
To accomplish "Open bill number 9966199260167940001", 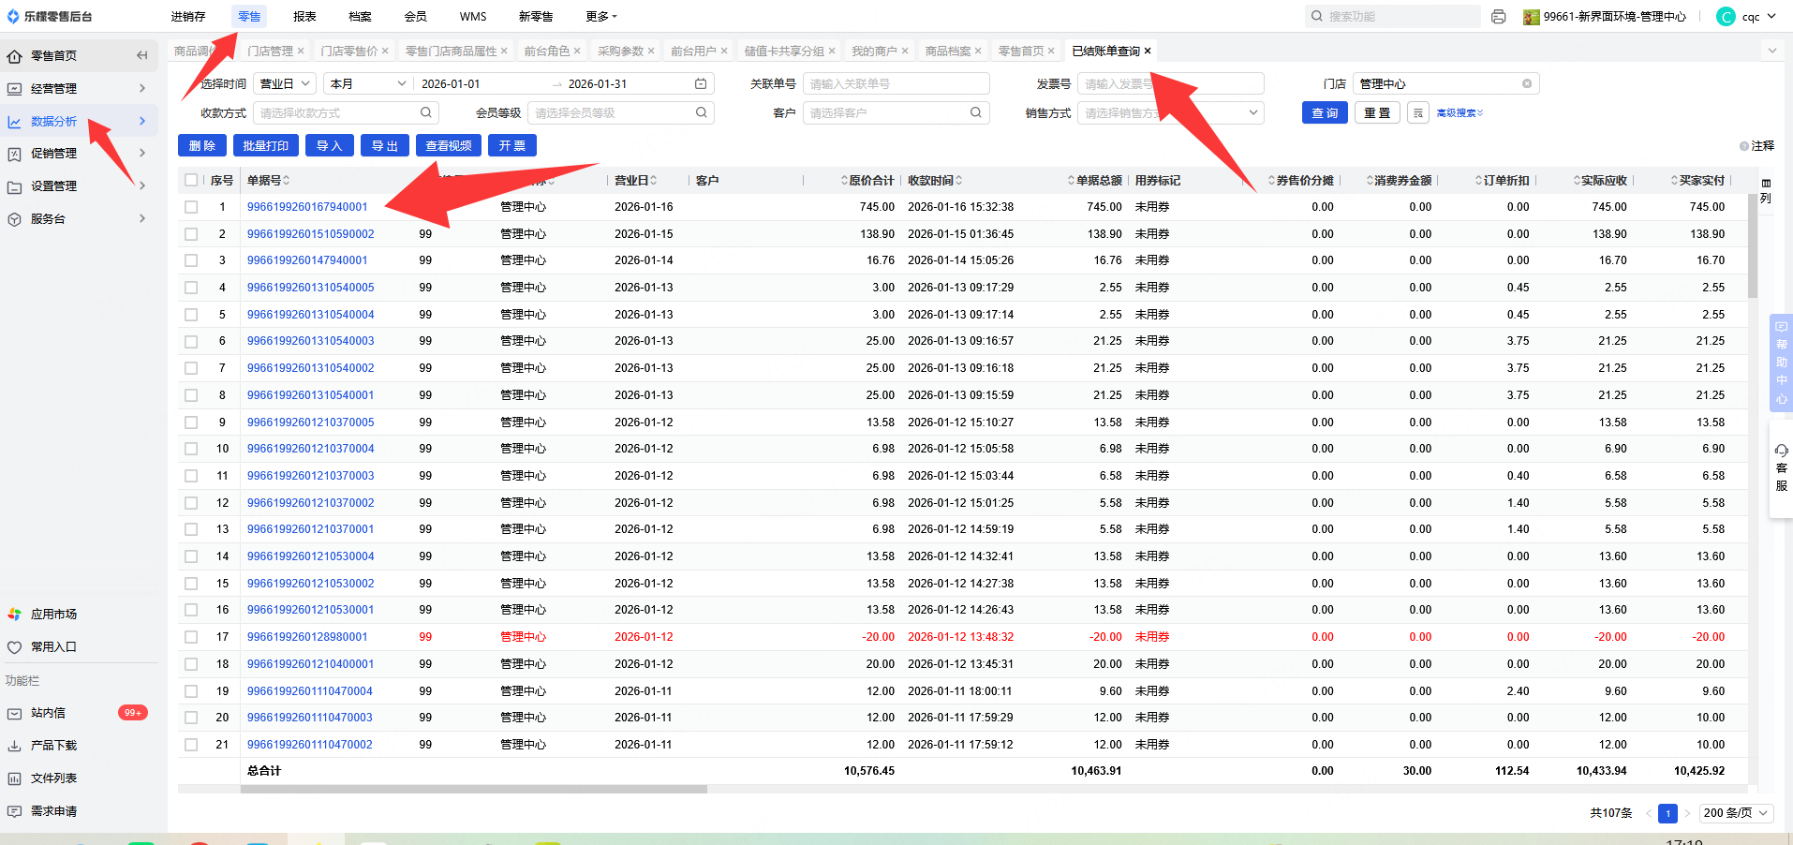I will pyautogui.click(x=307, y=207).
